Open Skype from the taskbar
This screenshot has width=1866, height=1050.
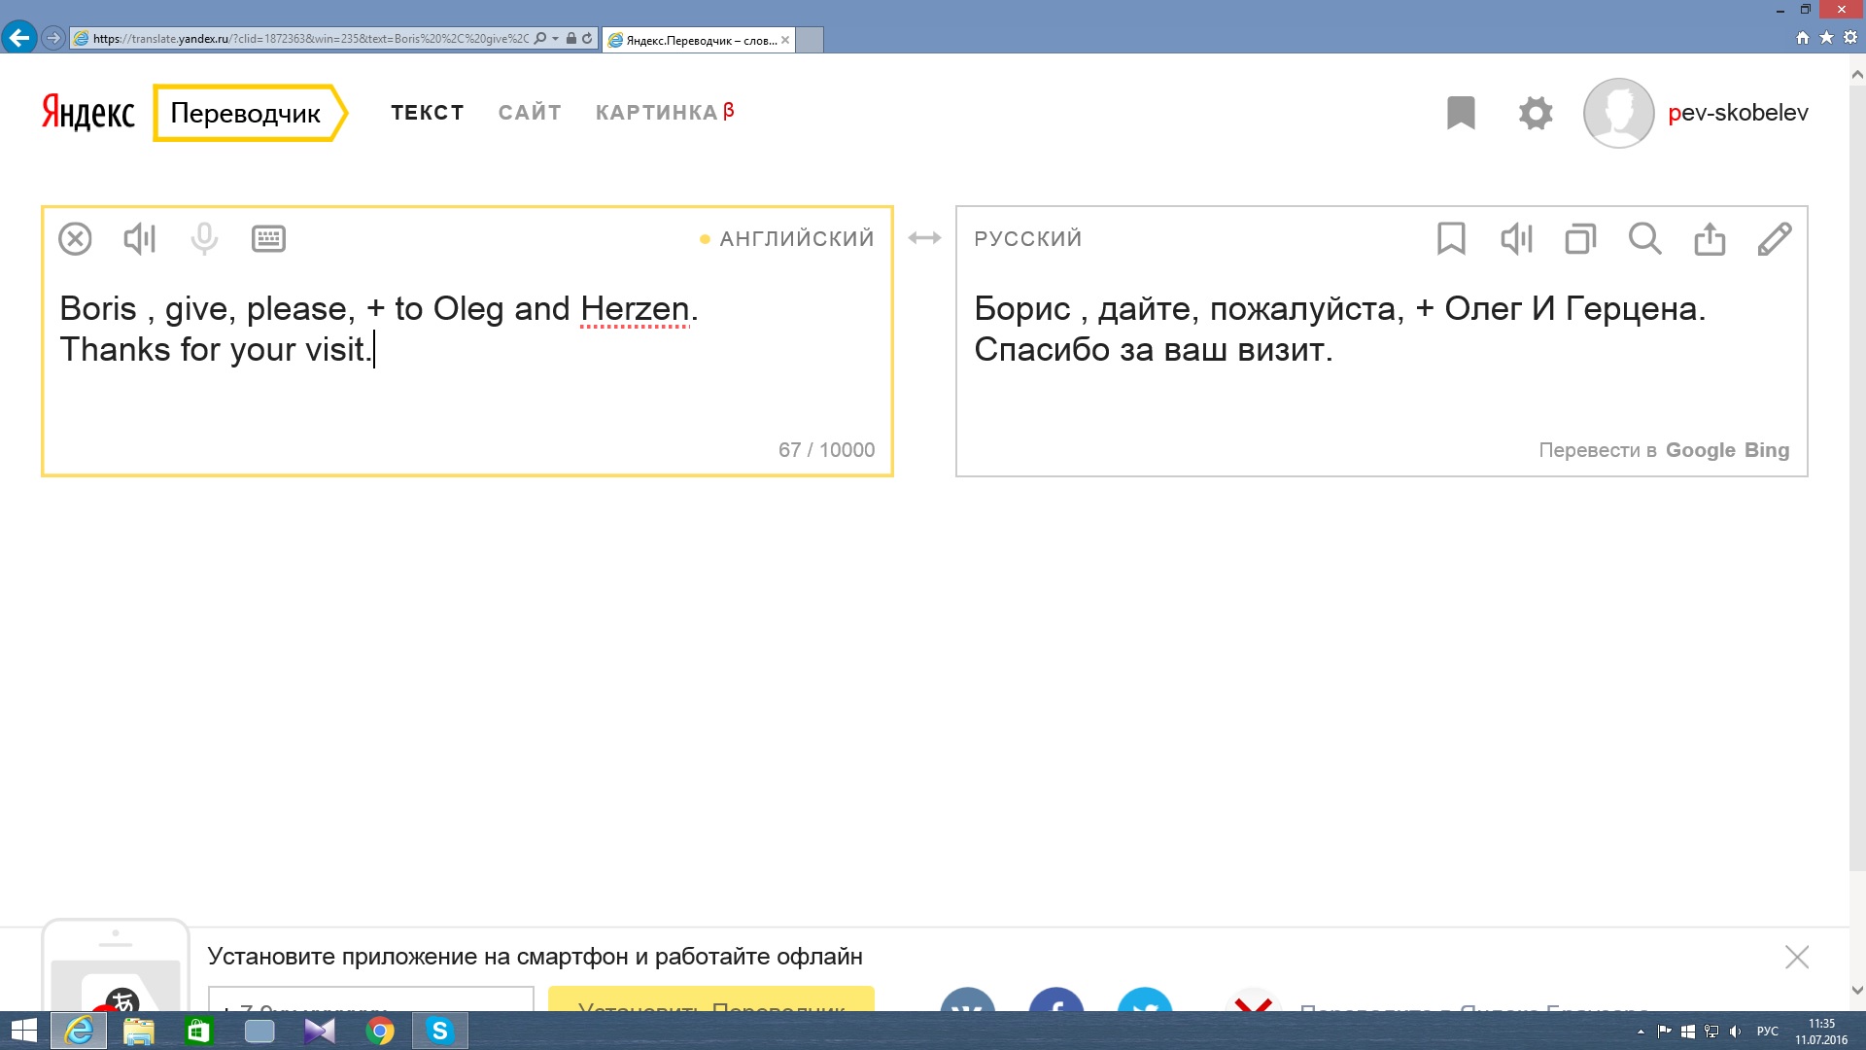[439, 1031]
